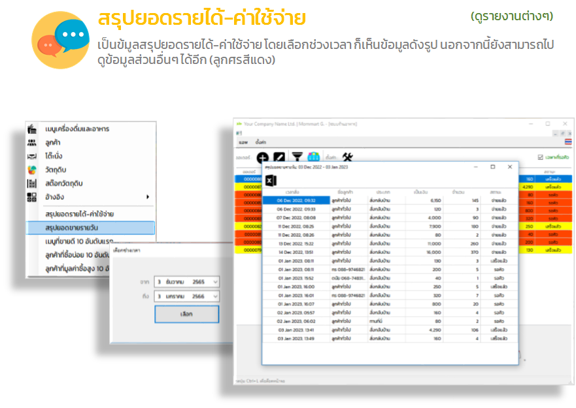The width and height of the screenshot is (576, 408).
Task: Maximize the daily sales summary window
Action: point(492,167)
